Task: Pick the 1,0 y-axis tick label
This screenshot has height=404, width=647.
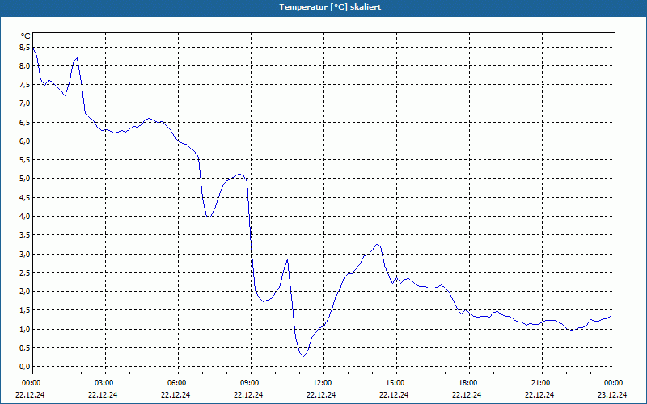Action: point(25,329)
